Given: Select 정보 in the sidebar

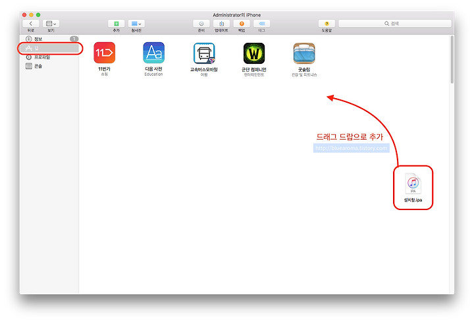Looking at the screenshot, I should point(49,39).
